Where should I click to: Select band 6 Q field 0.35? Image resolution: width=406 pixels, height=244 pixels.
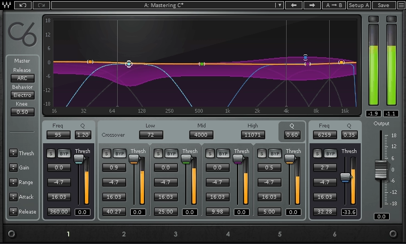click(x=349, y=135)
